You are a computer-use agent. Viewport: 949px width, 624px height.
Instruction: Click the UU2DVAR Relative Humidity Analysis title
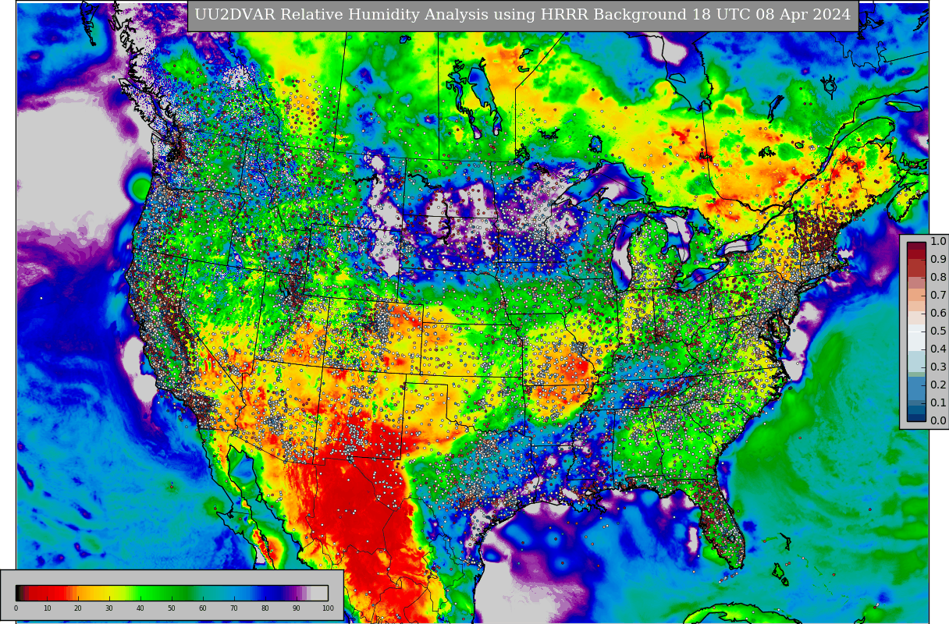coord(522,16)
